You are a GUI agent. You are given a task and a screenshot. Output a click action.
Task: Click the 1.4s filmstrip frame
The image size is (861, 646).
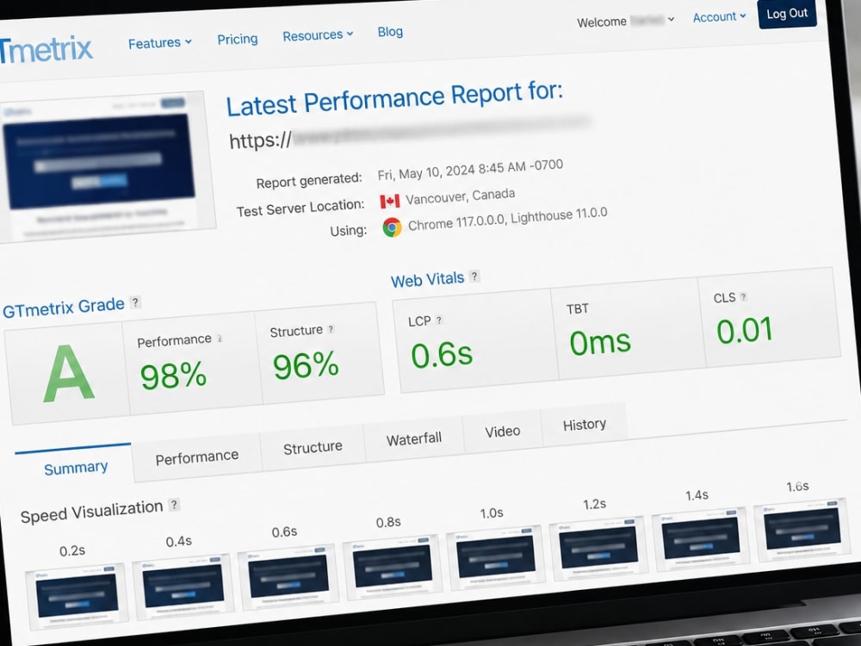click(x=699, y=538)
